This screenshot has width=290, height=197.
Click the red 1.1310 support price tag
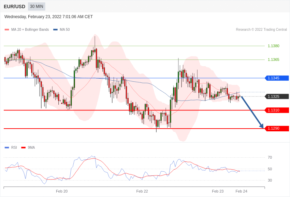[x=277, y=110]
